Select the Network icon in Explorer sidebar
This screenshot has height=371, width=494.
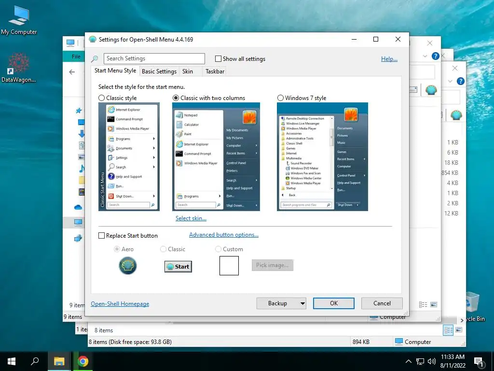78,238
